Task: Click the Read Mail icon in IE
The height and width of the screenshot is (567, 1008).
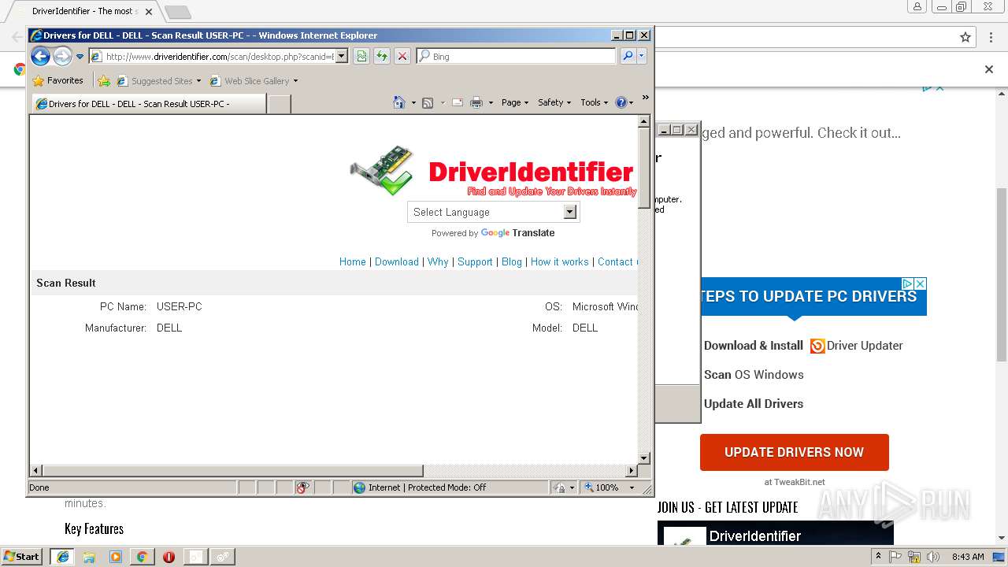Action: (458, 102)
